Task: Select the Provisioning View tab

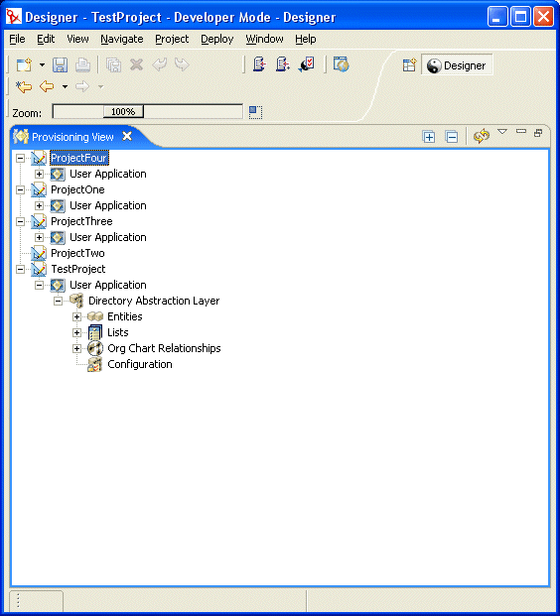Action: (72, 137)
